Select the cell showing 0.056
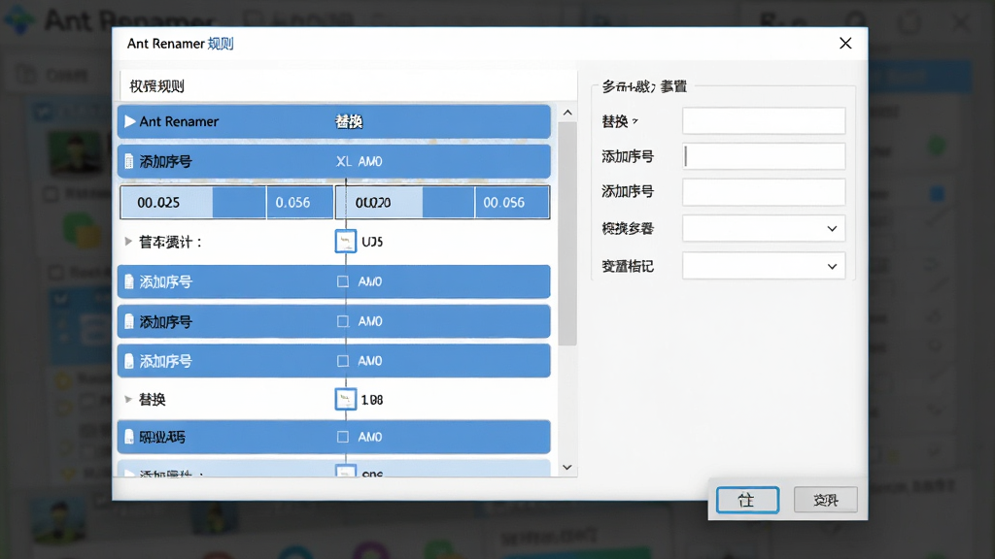This screenshot has width=995, height=559. (300, 202)
